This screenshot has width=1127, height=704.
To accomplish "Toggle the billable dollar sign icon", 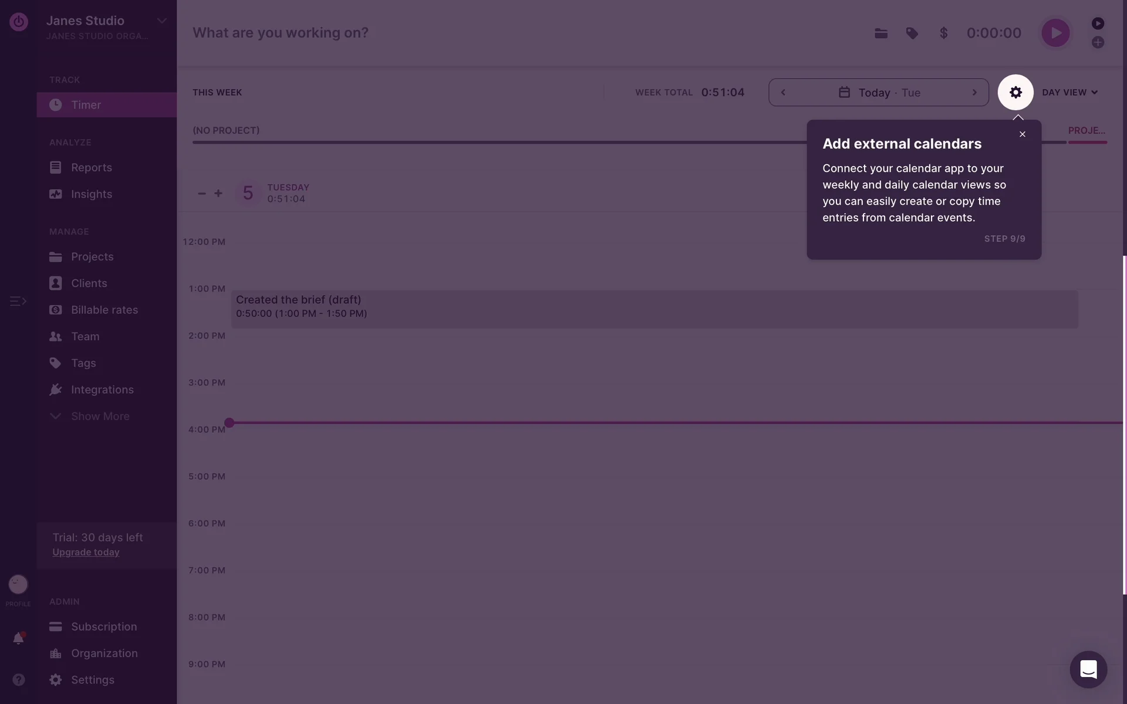I will pyautogui.click(x=943, y=33).
